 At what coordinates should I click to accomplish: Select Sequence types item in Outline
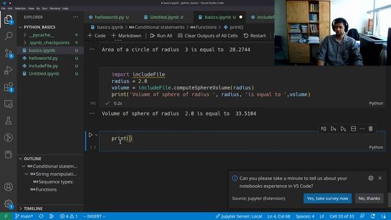click(x=56, y=182)
